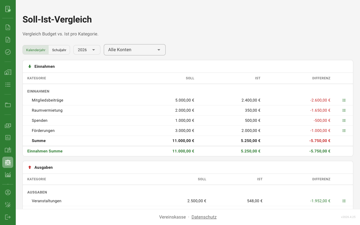
Task: Open the user account profile icon
Action: tap(8, 192)
